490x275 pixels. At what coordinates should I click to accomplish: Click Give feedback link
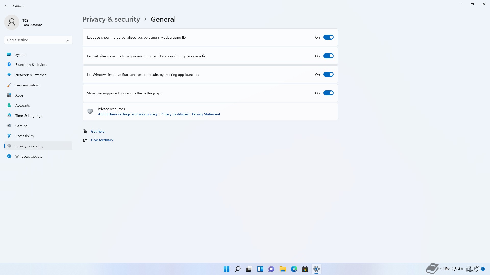(x=102, y=140)
